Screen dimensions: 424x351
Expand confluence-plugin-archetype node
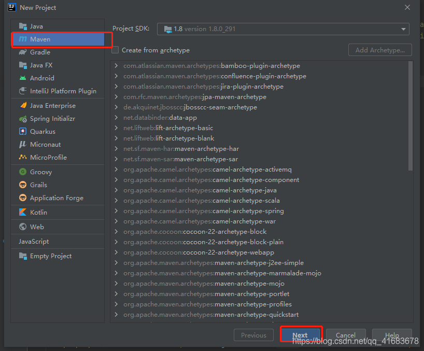click(x=116, y=76)
